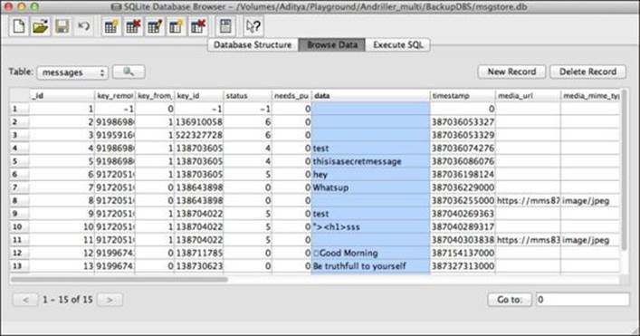Click the timestamp column header
Image resolution: width=640 pixels, height=336 pixels.
click(x=463, y=95)
